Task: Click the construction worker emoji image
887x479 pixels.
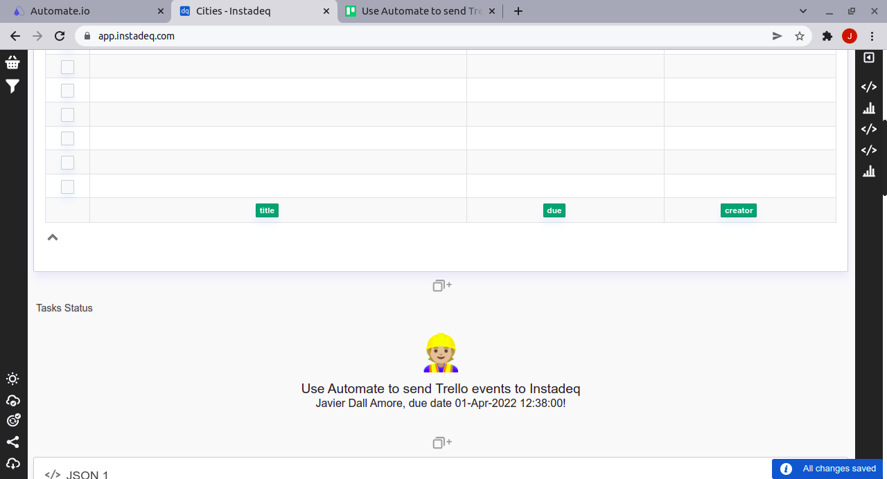Action: [x=441, y=353]
